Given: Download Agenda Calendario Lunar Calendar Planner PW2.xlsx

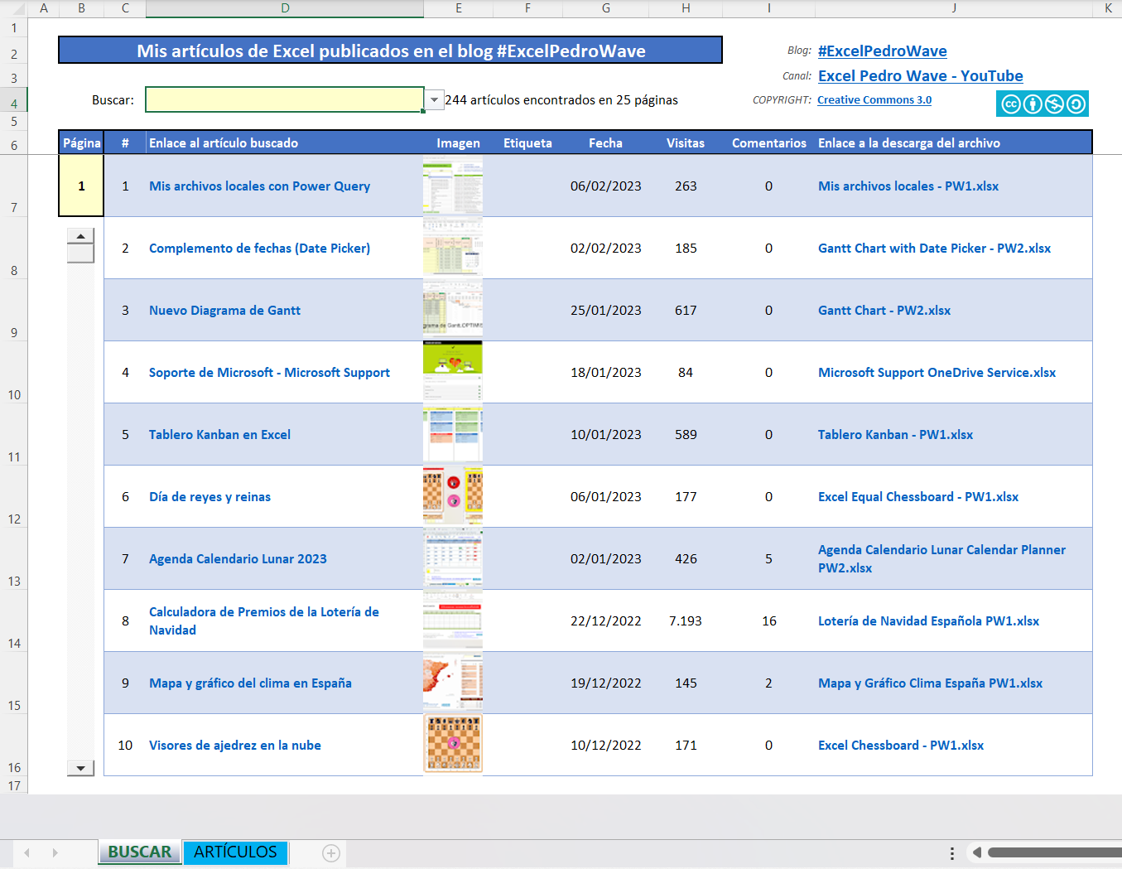Looking at the screenshot, I should click(941, 558).
